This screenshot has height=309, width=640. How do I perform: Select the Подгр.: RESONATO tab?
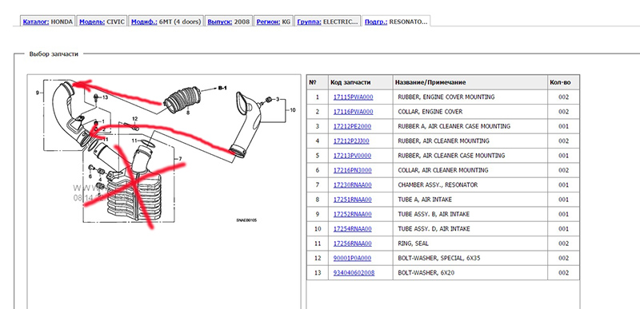tap(396, 22)
